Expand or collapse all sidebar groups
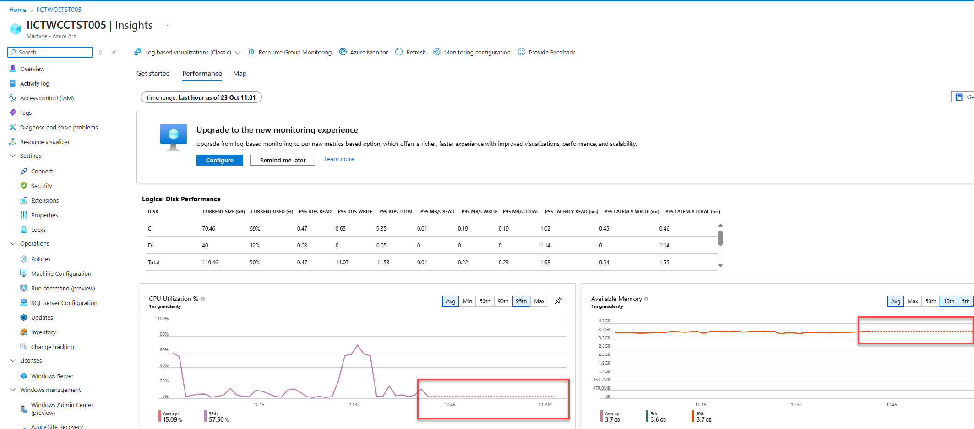This screenshot has width=974, height=429. point(100,52)
